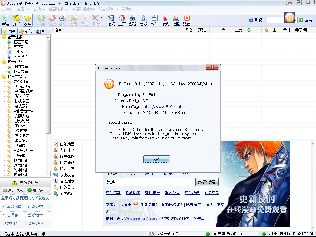Open the 影视 search category dropdown
This screenshot has height=237, width=316.
265,20
